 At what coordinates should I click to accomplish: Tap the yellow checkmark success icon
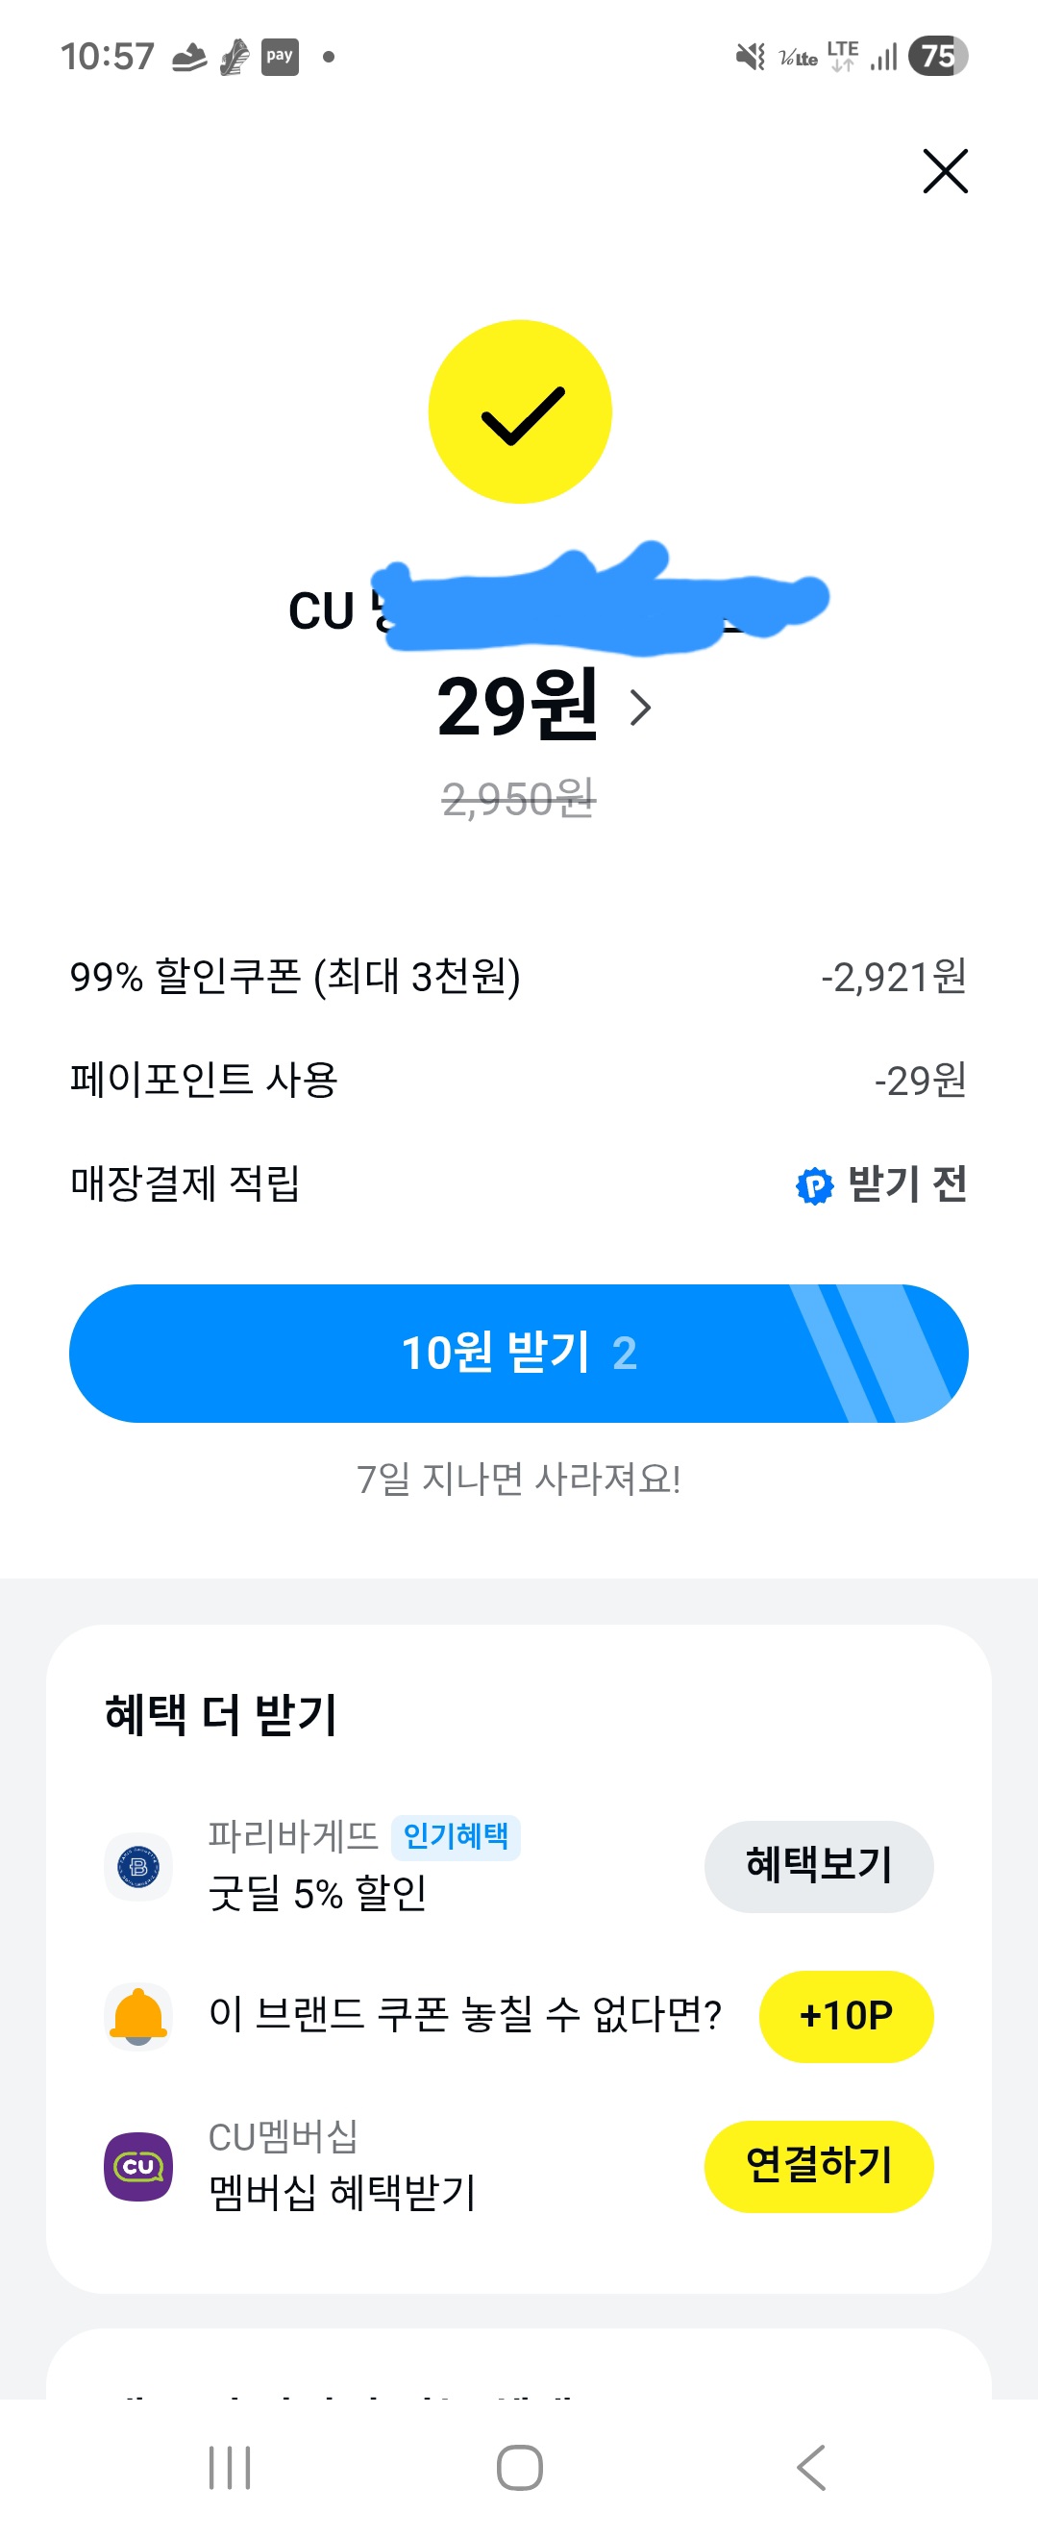click(x=520, y=411)
